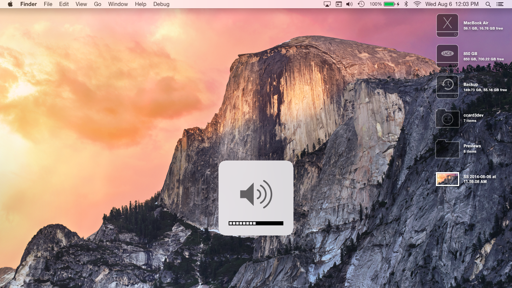This screenshot has width=512, height=288.
Task: Open the Window menu
Action: coord(118,4)
